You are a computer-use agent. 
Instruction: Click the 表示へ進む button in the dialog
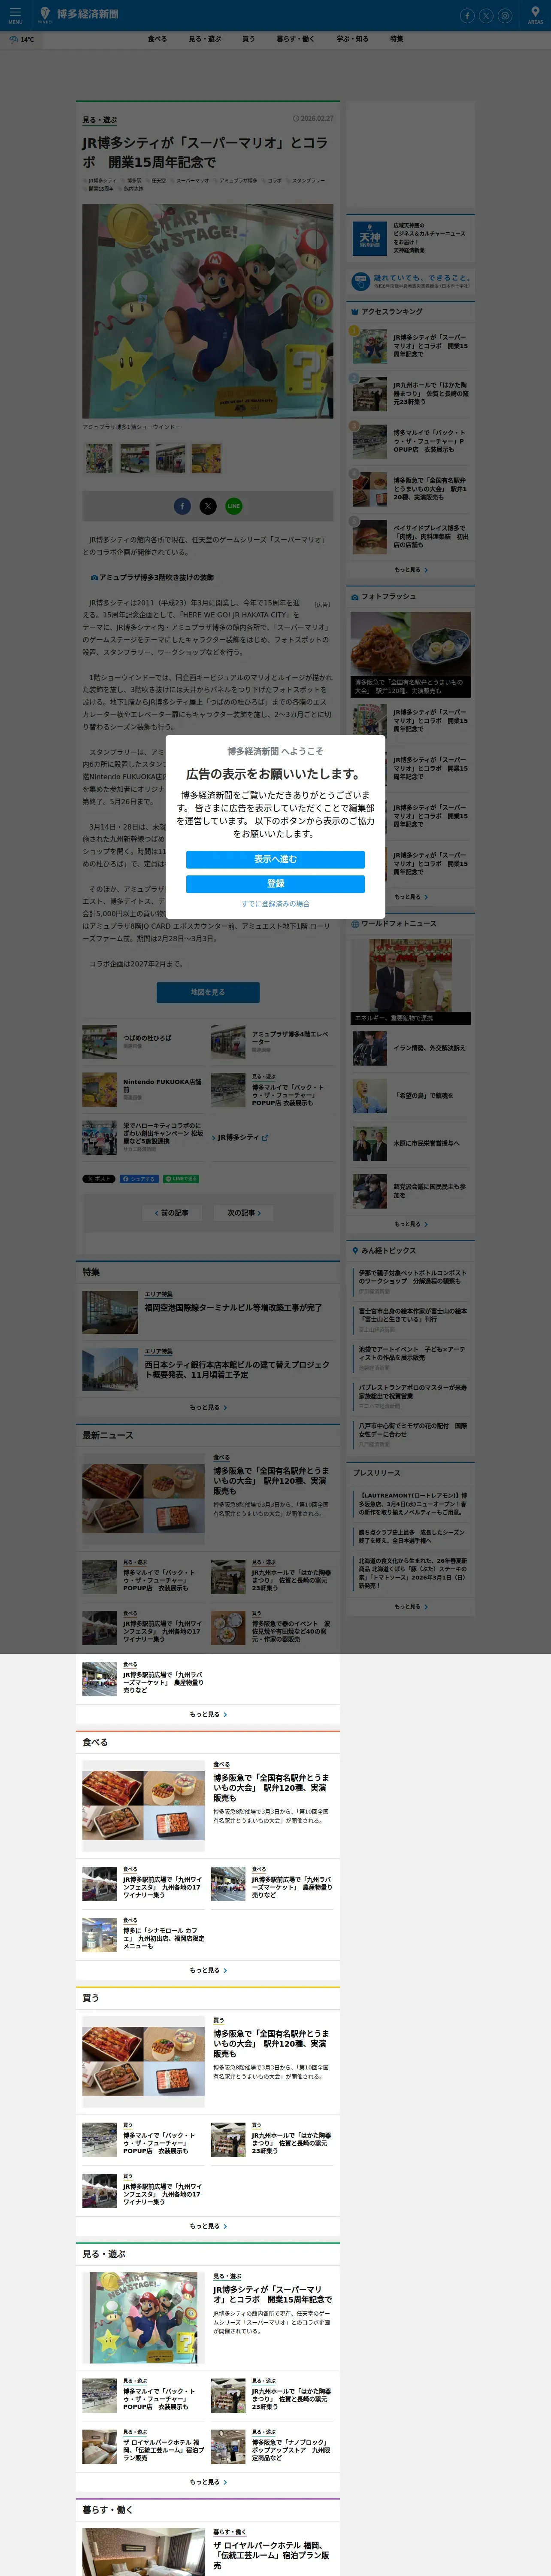(275, 859)
